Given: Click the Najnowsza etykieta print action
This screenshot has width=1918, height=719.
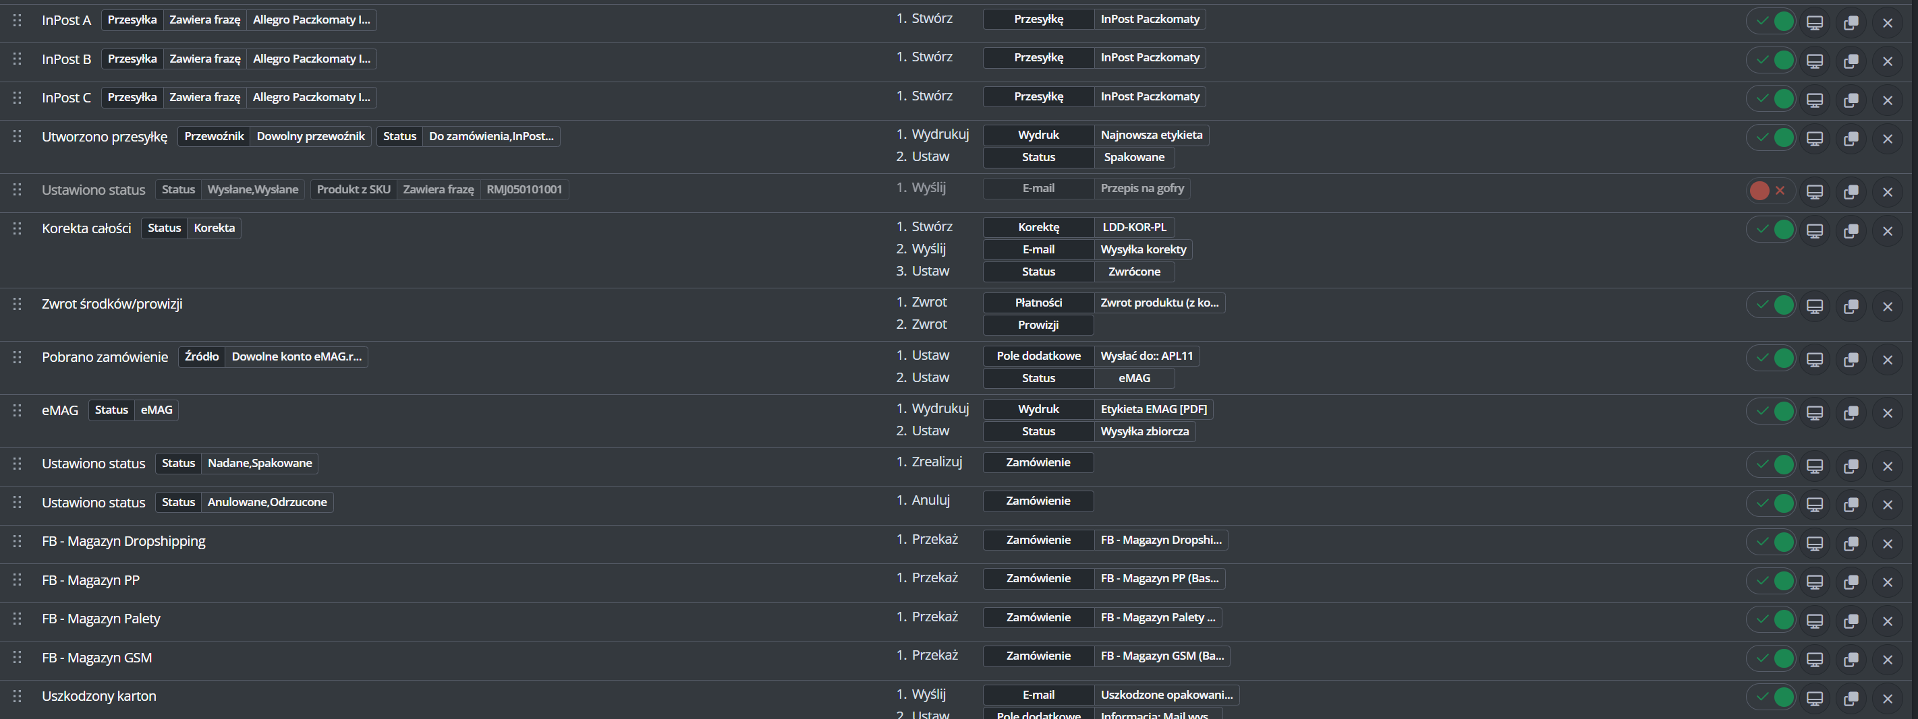Looking at the screenshot, I should point(1151,135).
